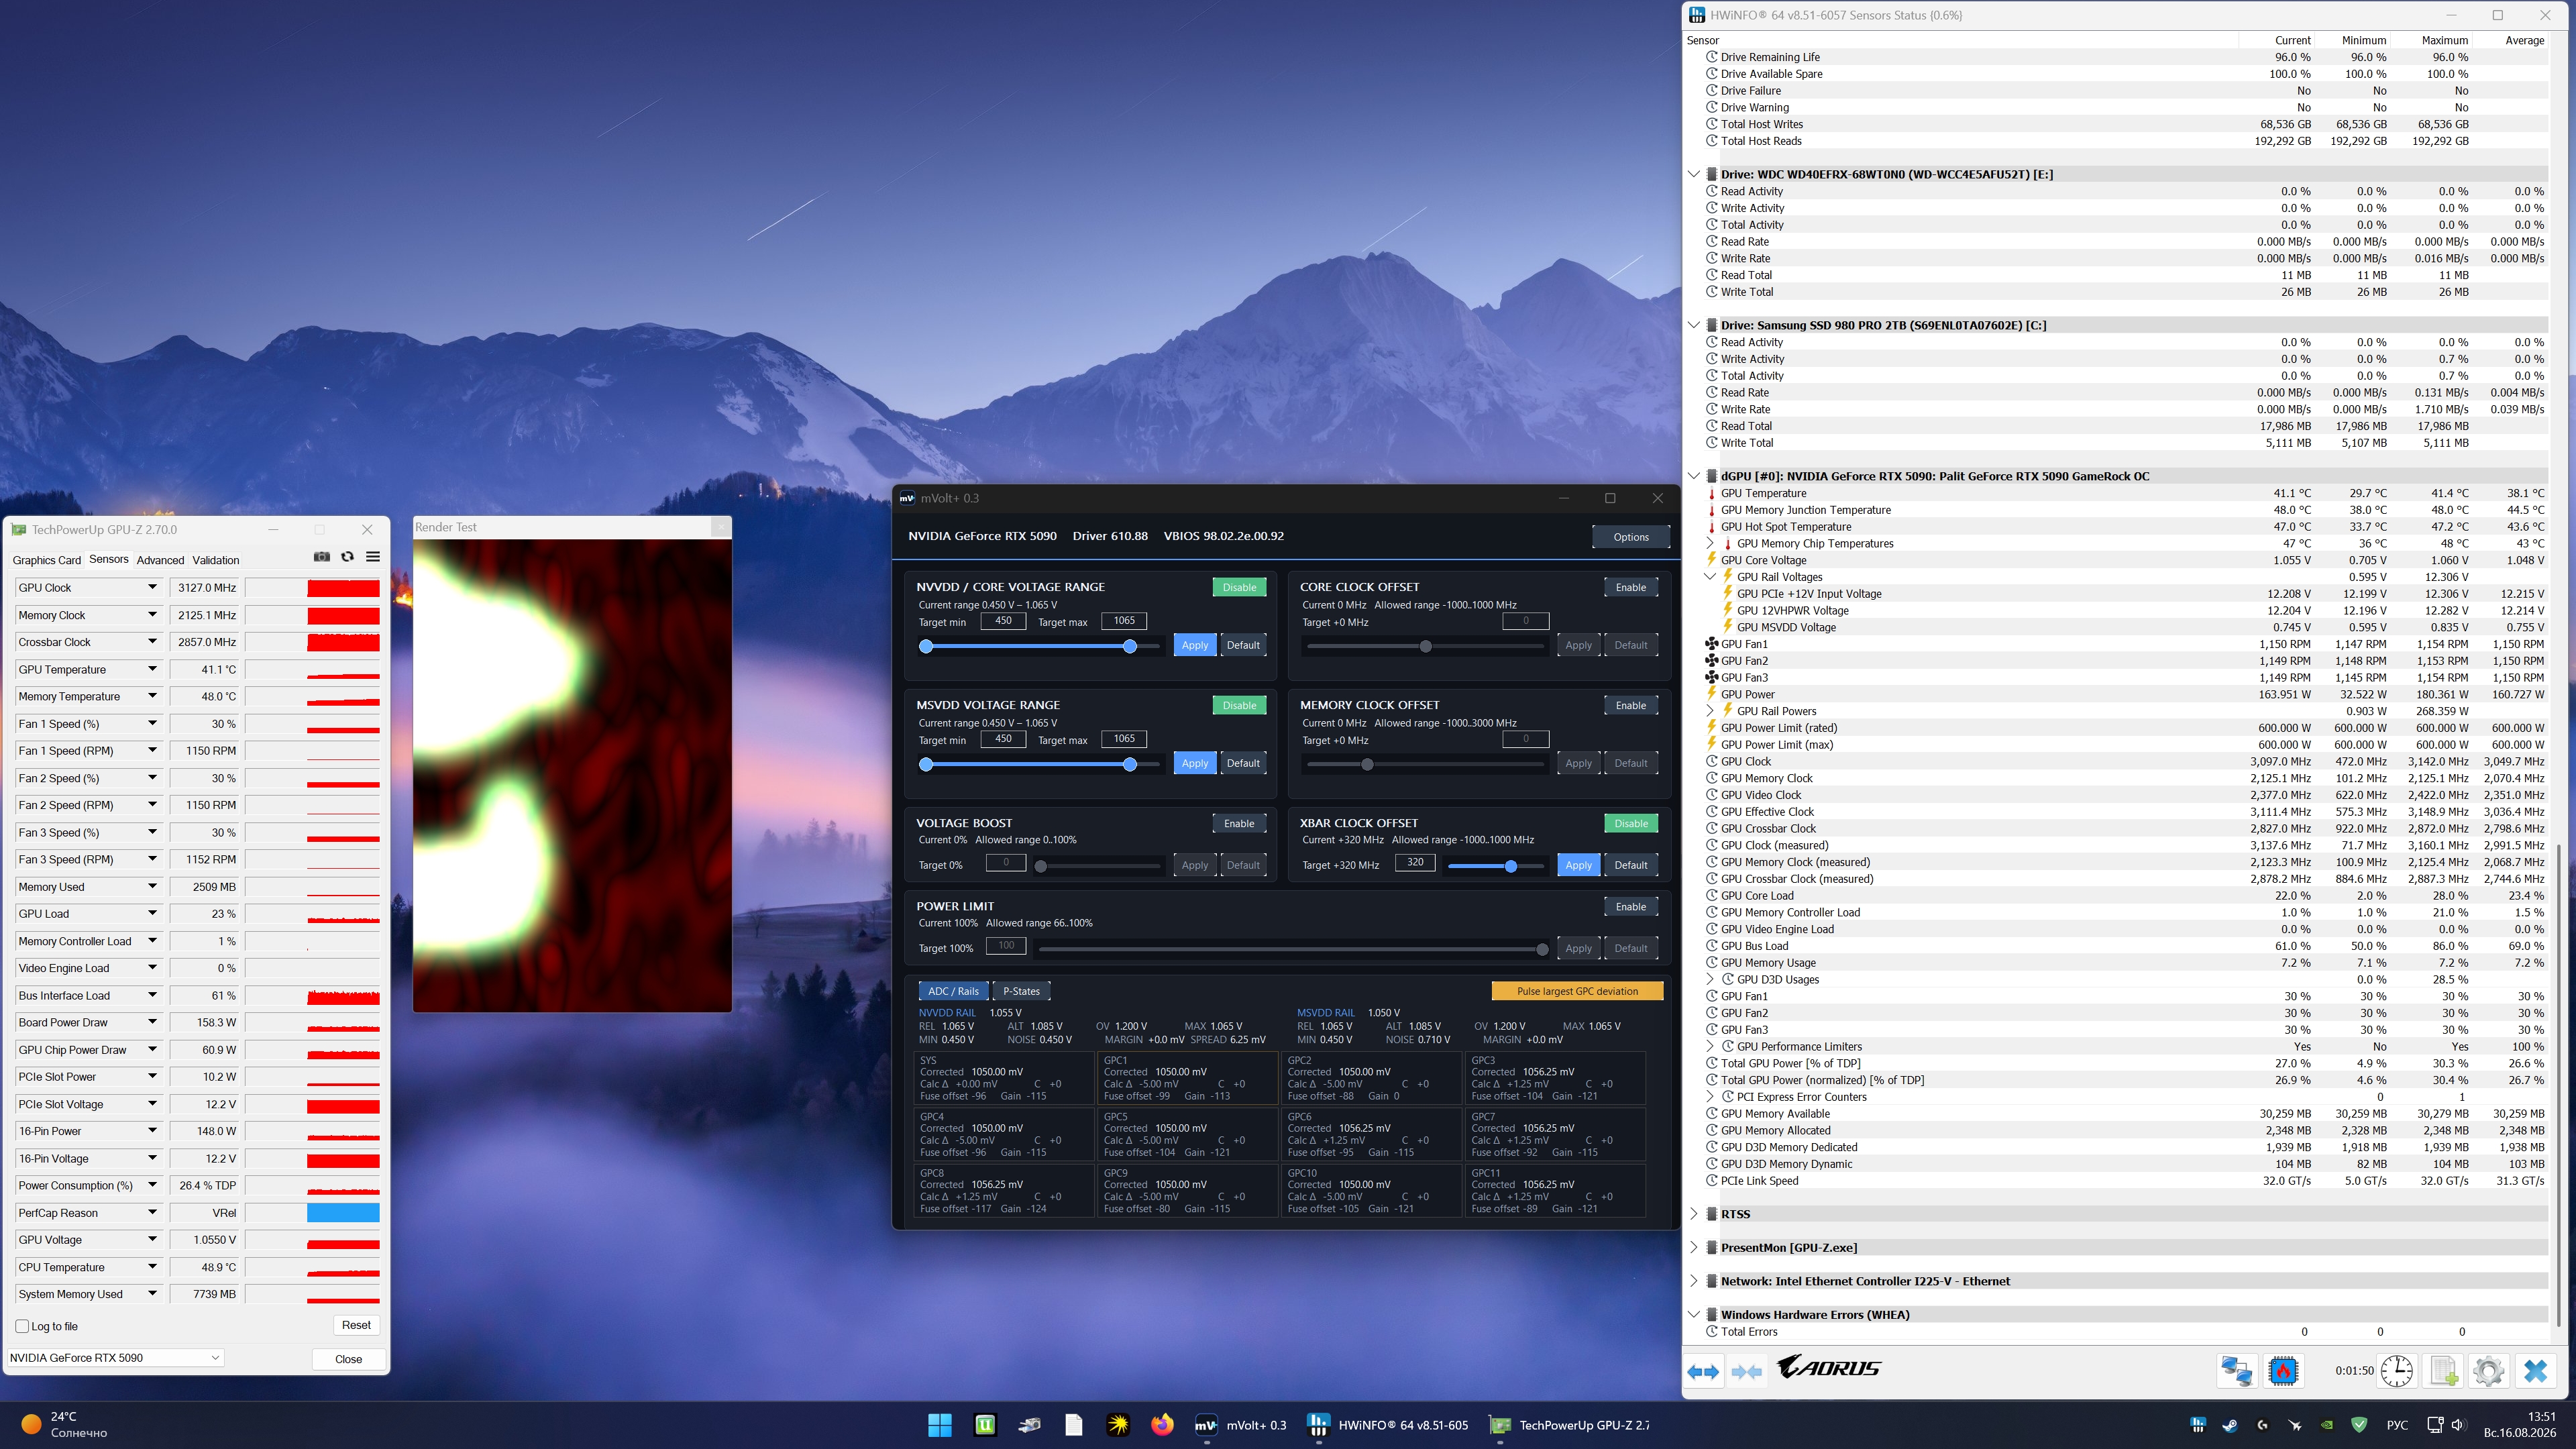Click the XBAR clock offset slider handle
2576x1449 pixels.
pos(1511,866)
